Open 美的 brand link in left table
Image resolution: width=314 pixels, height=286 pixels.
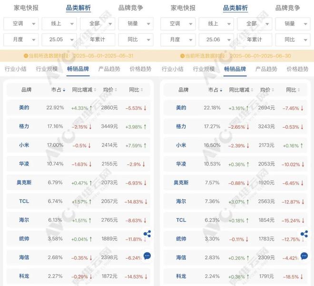click(24, 107)
